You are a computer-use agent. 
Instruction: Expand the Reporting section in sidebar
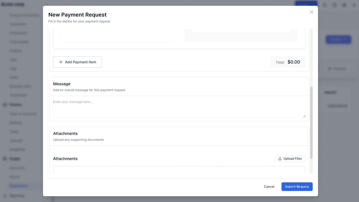(x=17, y=196)
